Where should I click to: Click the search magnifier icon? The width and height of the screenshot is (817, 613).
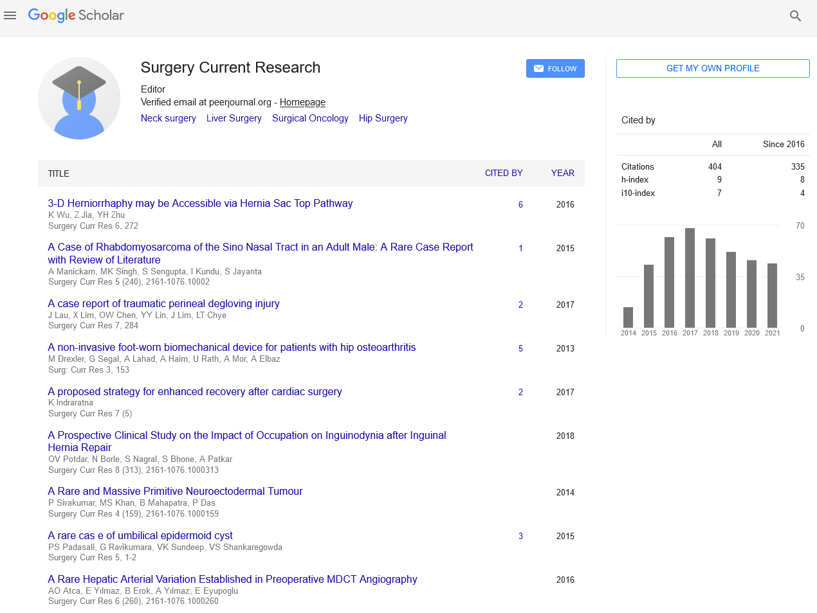click(x=795, y=16)
